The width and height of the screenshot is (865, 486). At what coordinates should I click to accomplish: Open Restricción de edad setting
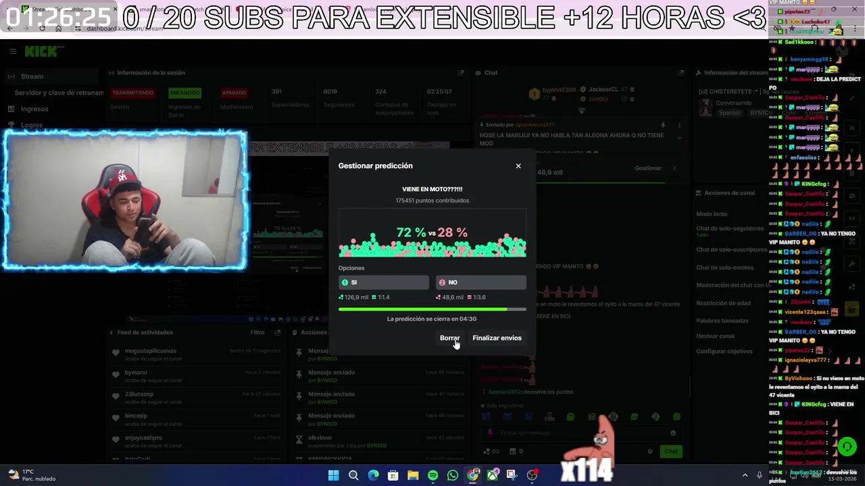pyautogui.click(x=723, y=303)
